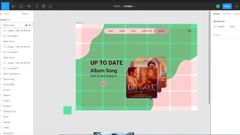Select the UP TO DATE heading on canvas

pos(106,63)
